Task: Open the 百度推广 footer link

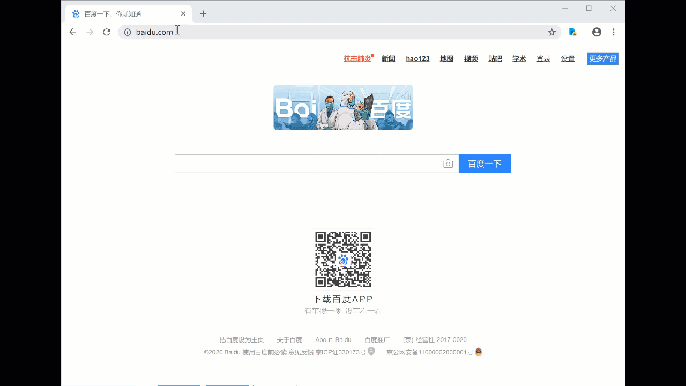Action: (x=377, y=340)
